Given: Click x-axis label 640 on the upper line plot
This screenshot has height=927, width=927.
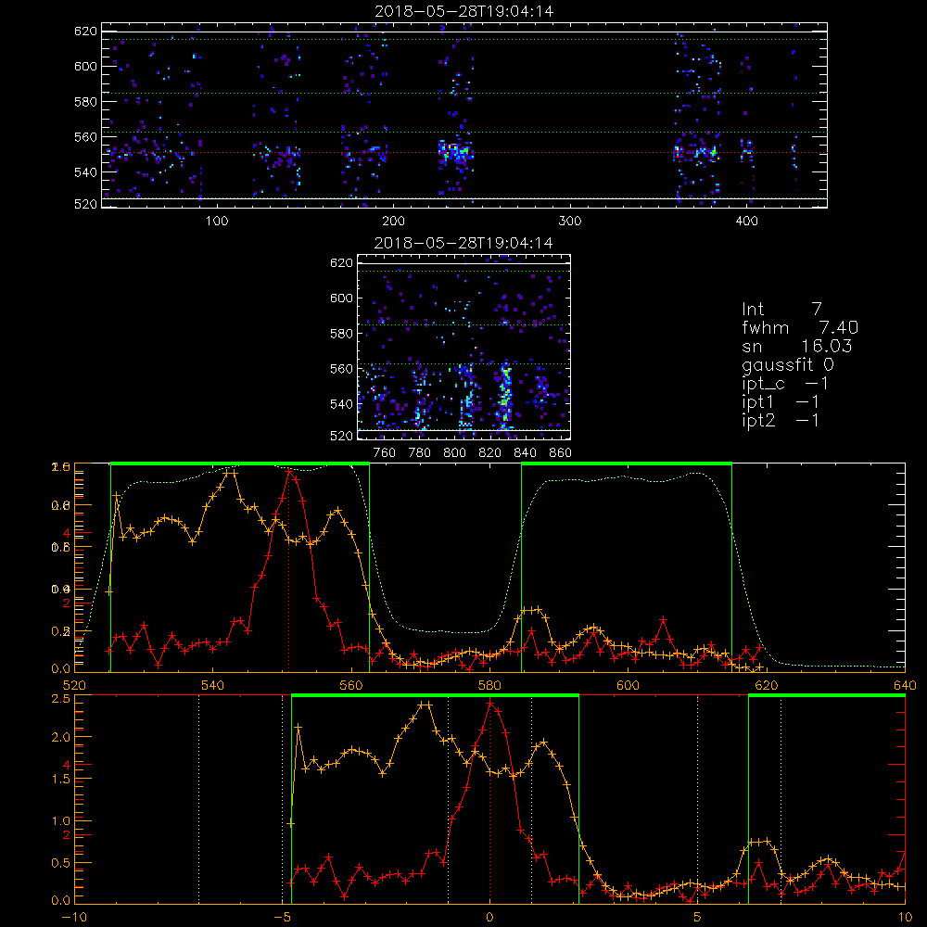Looking at the screenshot, I should pos(905,686).
